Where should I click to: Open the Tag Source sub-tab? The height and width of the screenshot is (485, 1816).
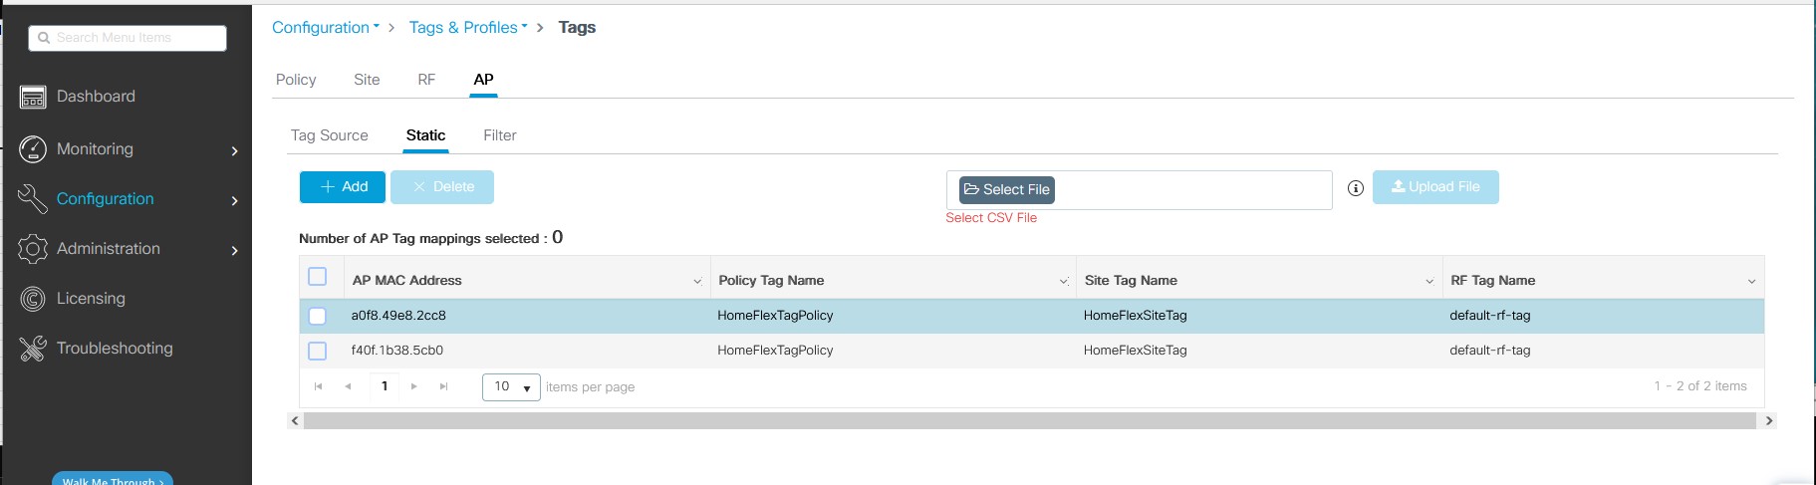tap(330, 135)
